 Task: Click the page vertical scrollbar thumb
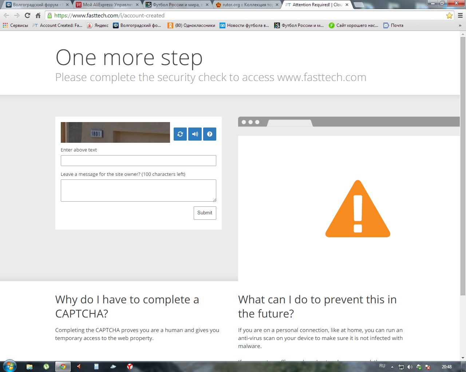463,166
